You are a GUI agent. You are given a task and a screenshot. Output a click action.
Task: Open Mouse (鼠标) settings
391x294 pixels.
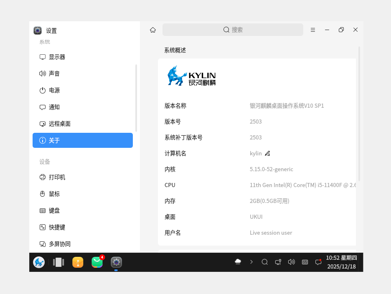(83, 194)
